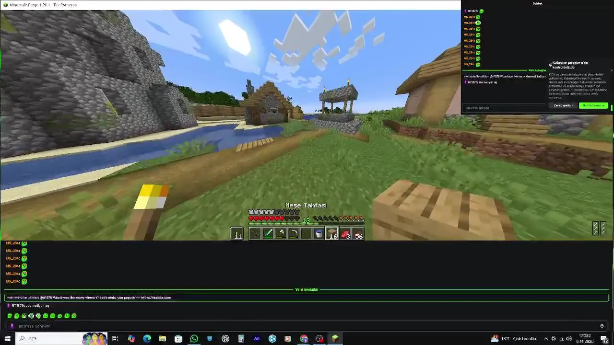Open the Copilot icon in taskbar
The height and width of the screenshot is (345, 614).
coord(131,339)
